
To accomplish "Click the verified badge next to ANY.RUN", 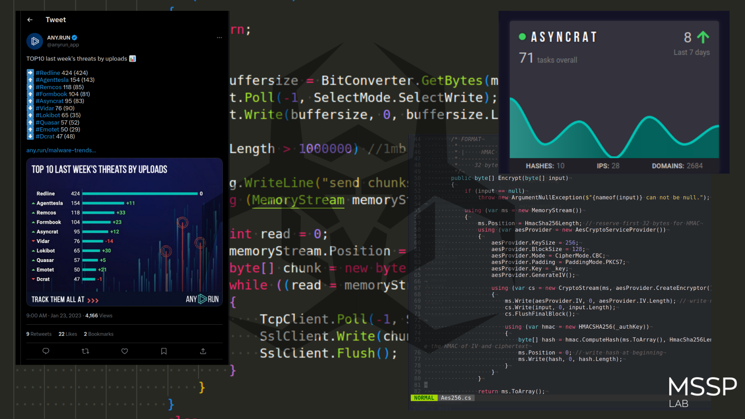I will [74, 38].
